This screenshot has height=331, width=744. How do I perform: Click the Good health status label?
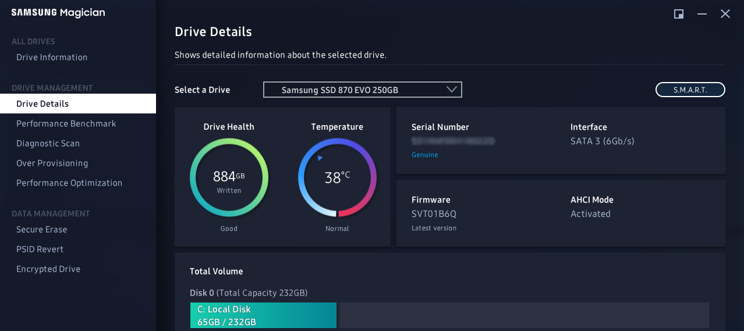(229, 229)
